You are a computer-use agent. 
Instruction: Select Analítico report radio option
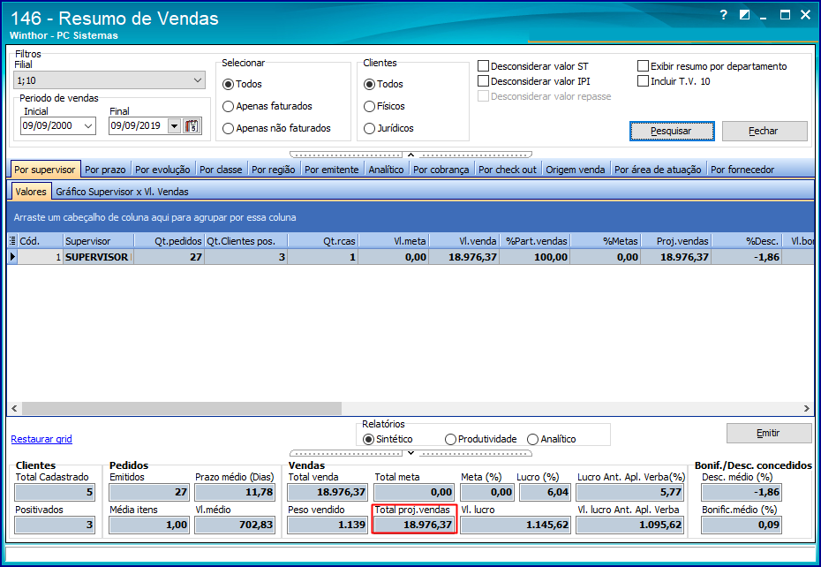[x=552, y=439]
